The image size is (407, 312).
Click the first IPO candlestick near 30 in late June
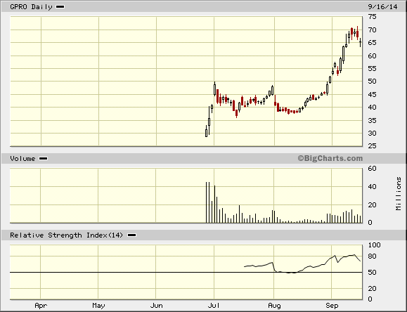(207, 131)
